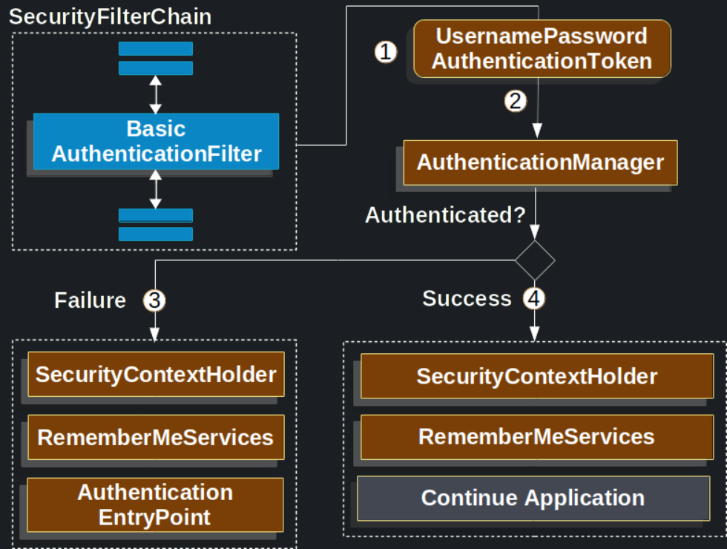Click SecurityContextHolder under the Failure branch

pos(156,374)
